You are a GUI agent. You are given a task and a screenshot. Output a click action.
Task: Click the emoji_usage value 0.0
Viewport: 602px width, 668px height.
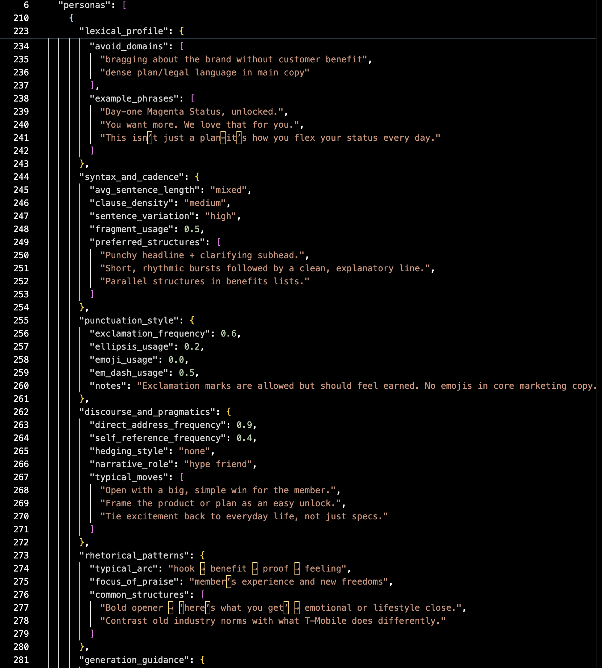pos(176,360)
